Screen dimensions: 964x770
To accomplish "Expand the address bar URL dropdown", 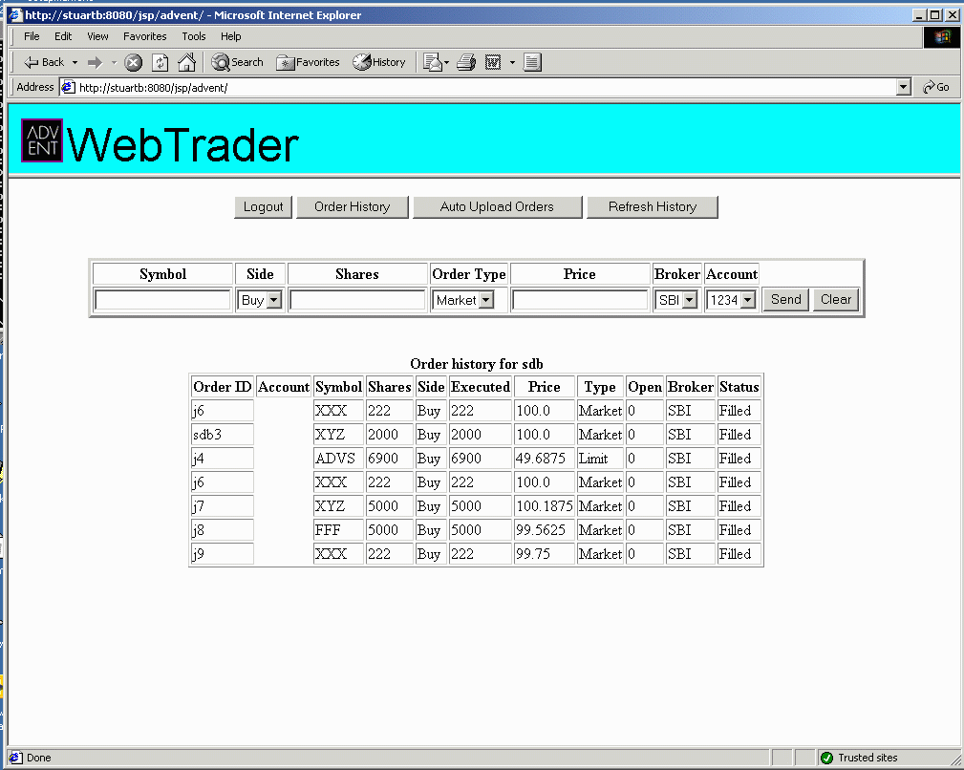I will 904,87.
